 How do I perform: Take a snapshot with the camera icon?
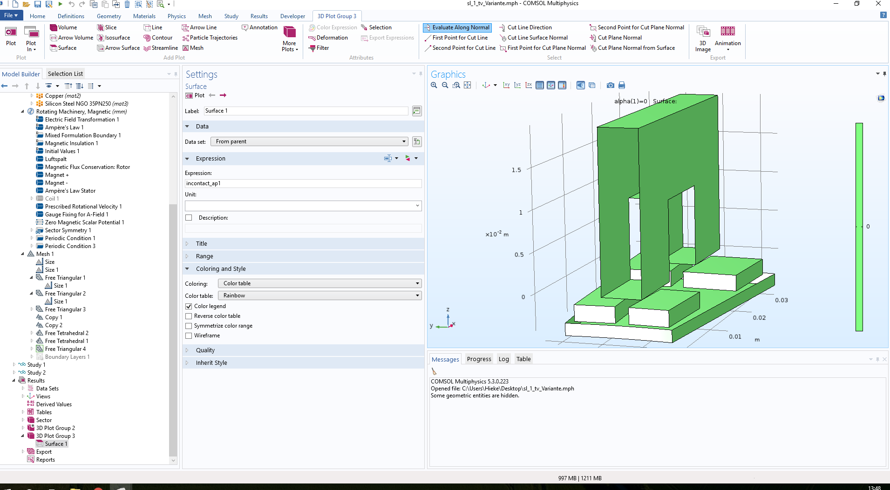click(610, 85)
